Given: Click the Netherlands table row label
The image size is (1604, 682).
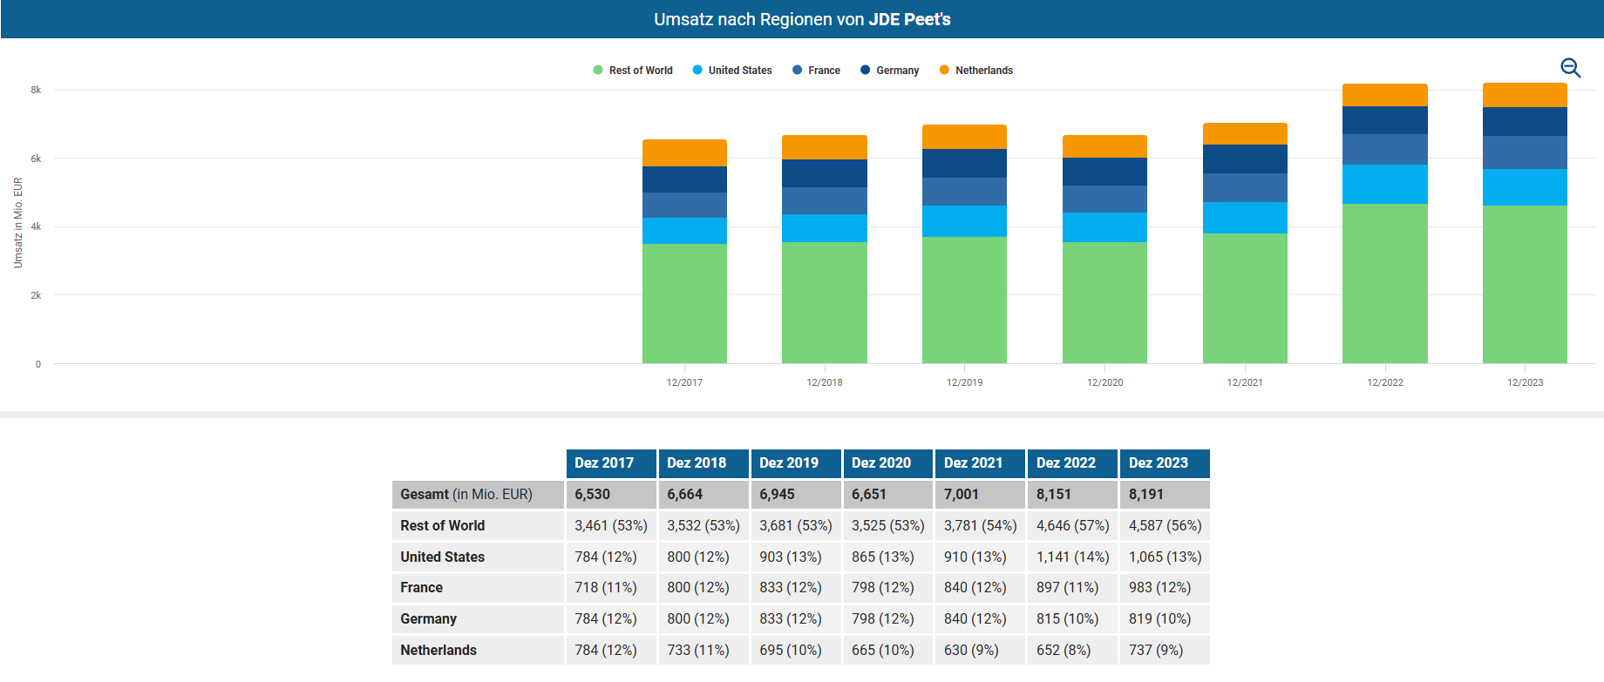Looking at the screenshot, I should coord(438,651).
